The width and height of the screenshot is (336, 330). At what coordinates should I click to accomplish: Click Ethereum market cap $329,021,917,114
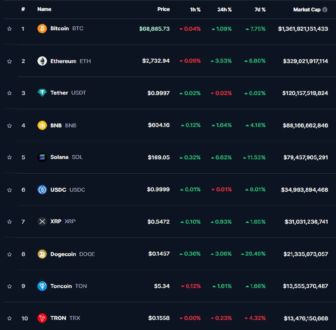pyautogui.click(x=305, y=61)
